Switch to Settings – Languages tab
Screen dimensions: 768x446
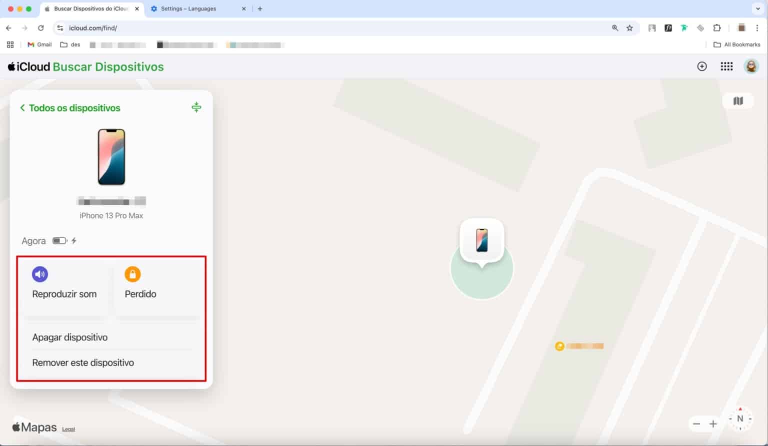pyautogui.click(x=198, y=8)
